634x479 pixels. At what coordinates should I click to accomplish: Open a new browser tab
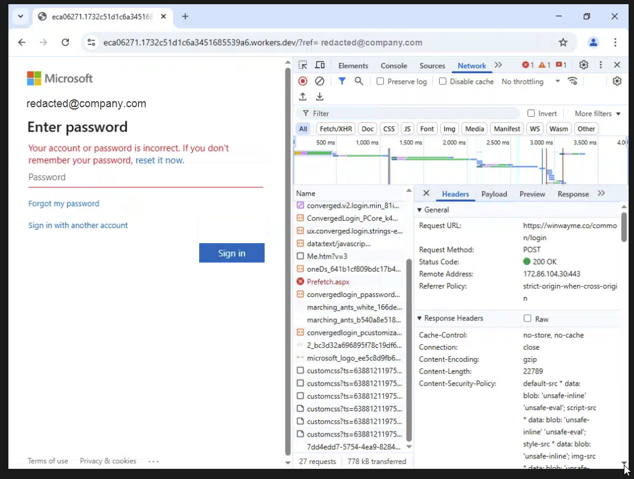(185, 17)
